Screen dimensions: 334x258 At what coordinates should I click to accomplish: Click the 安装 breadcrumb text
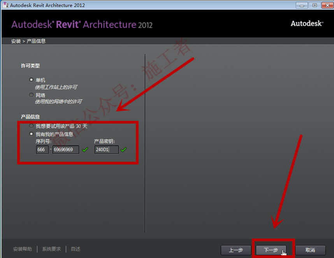click(x=16, y=41)
